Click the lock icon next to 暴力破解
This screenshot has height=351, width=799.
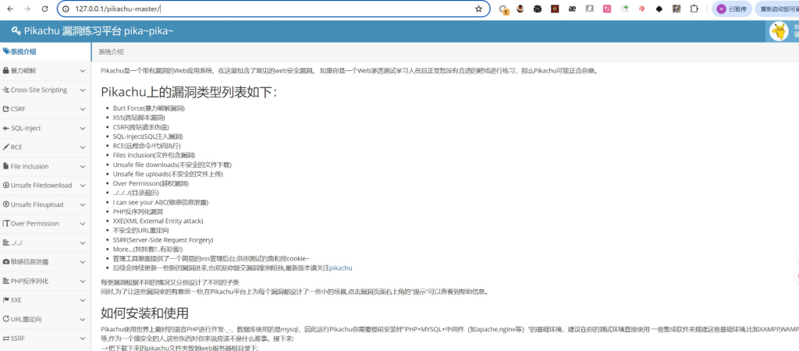click(6, 71)
